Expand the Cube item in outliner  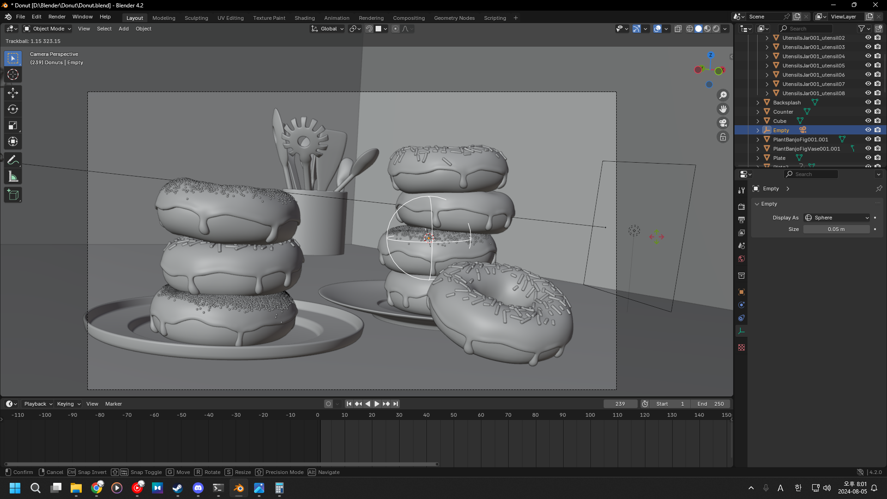pyautogui.click(x=758, y=121)
